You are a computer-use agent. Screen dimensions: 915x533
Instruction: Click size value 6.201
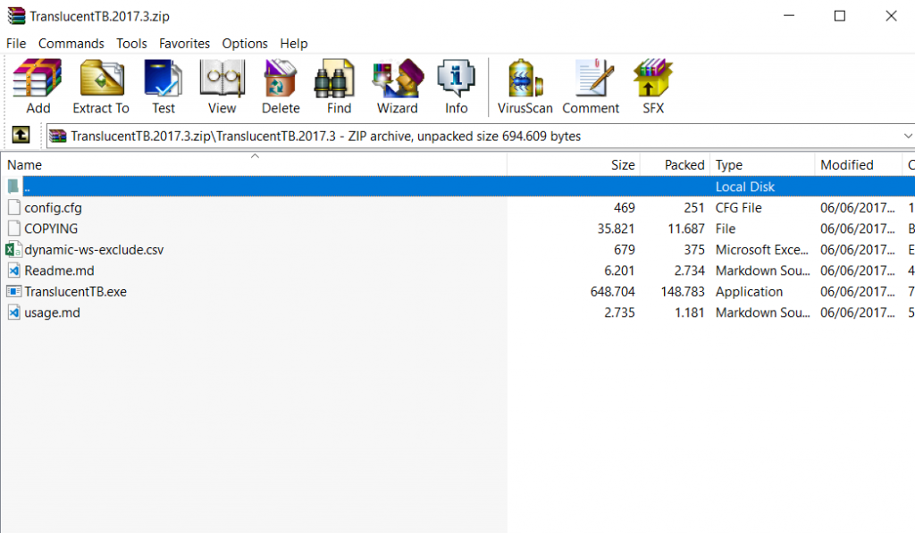click(x=619, y=271)
